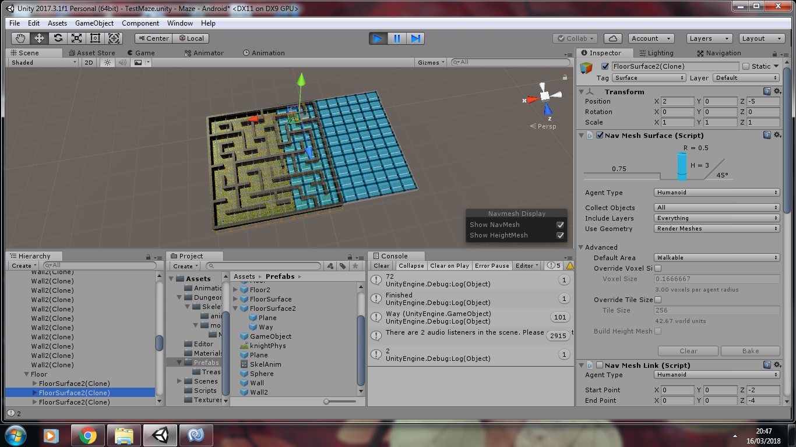Click the Local handle button

[190, 38]
